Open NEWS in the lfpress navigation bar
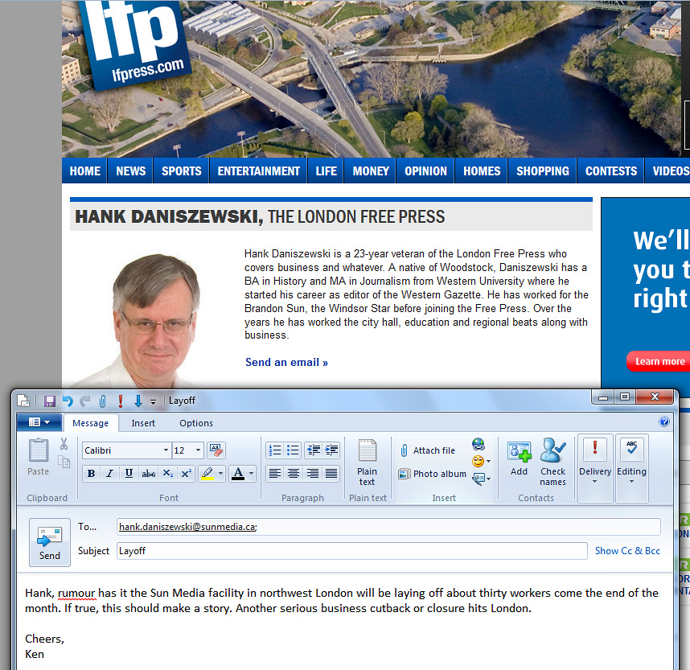This screenshot has height=670, width=690. coord(131,171)
